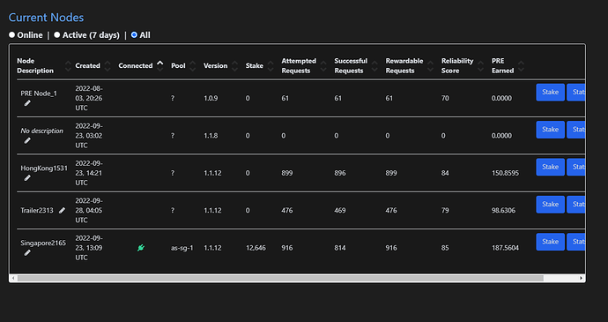The image size is (608, 322).
Task: Click the PRE Node_1 name
Action: coord(39,94)
